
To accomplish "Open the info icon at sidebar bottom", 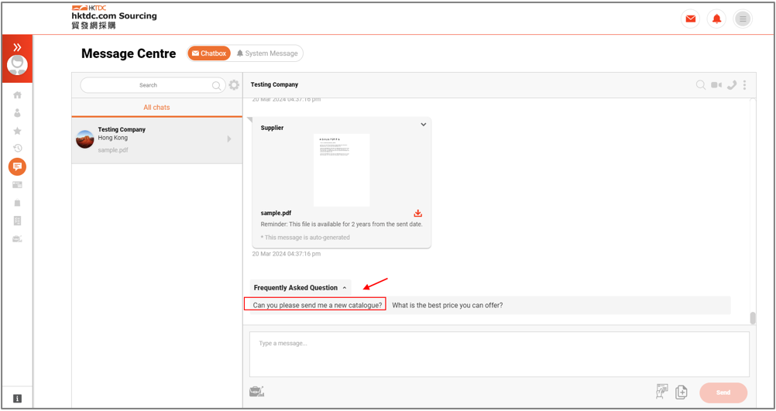I will [17, 399].
